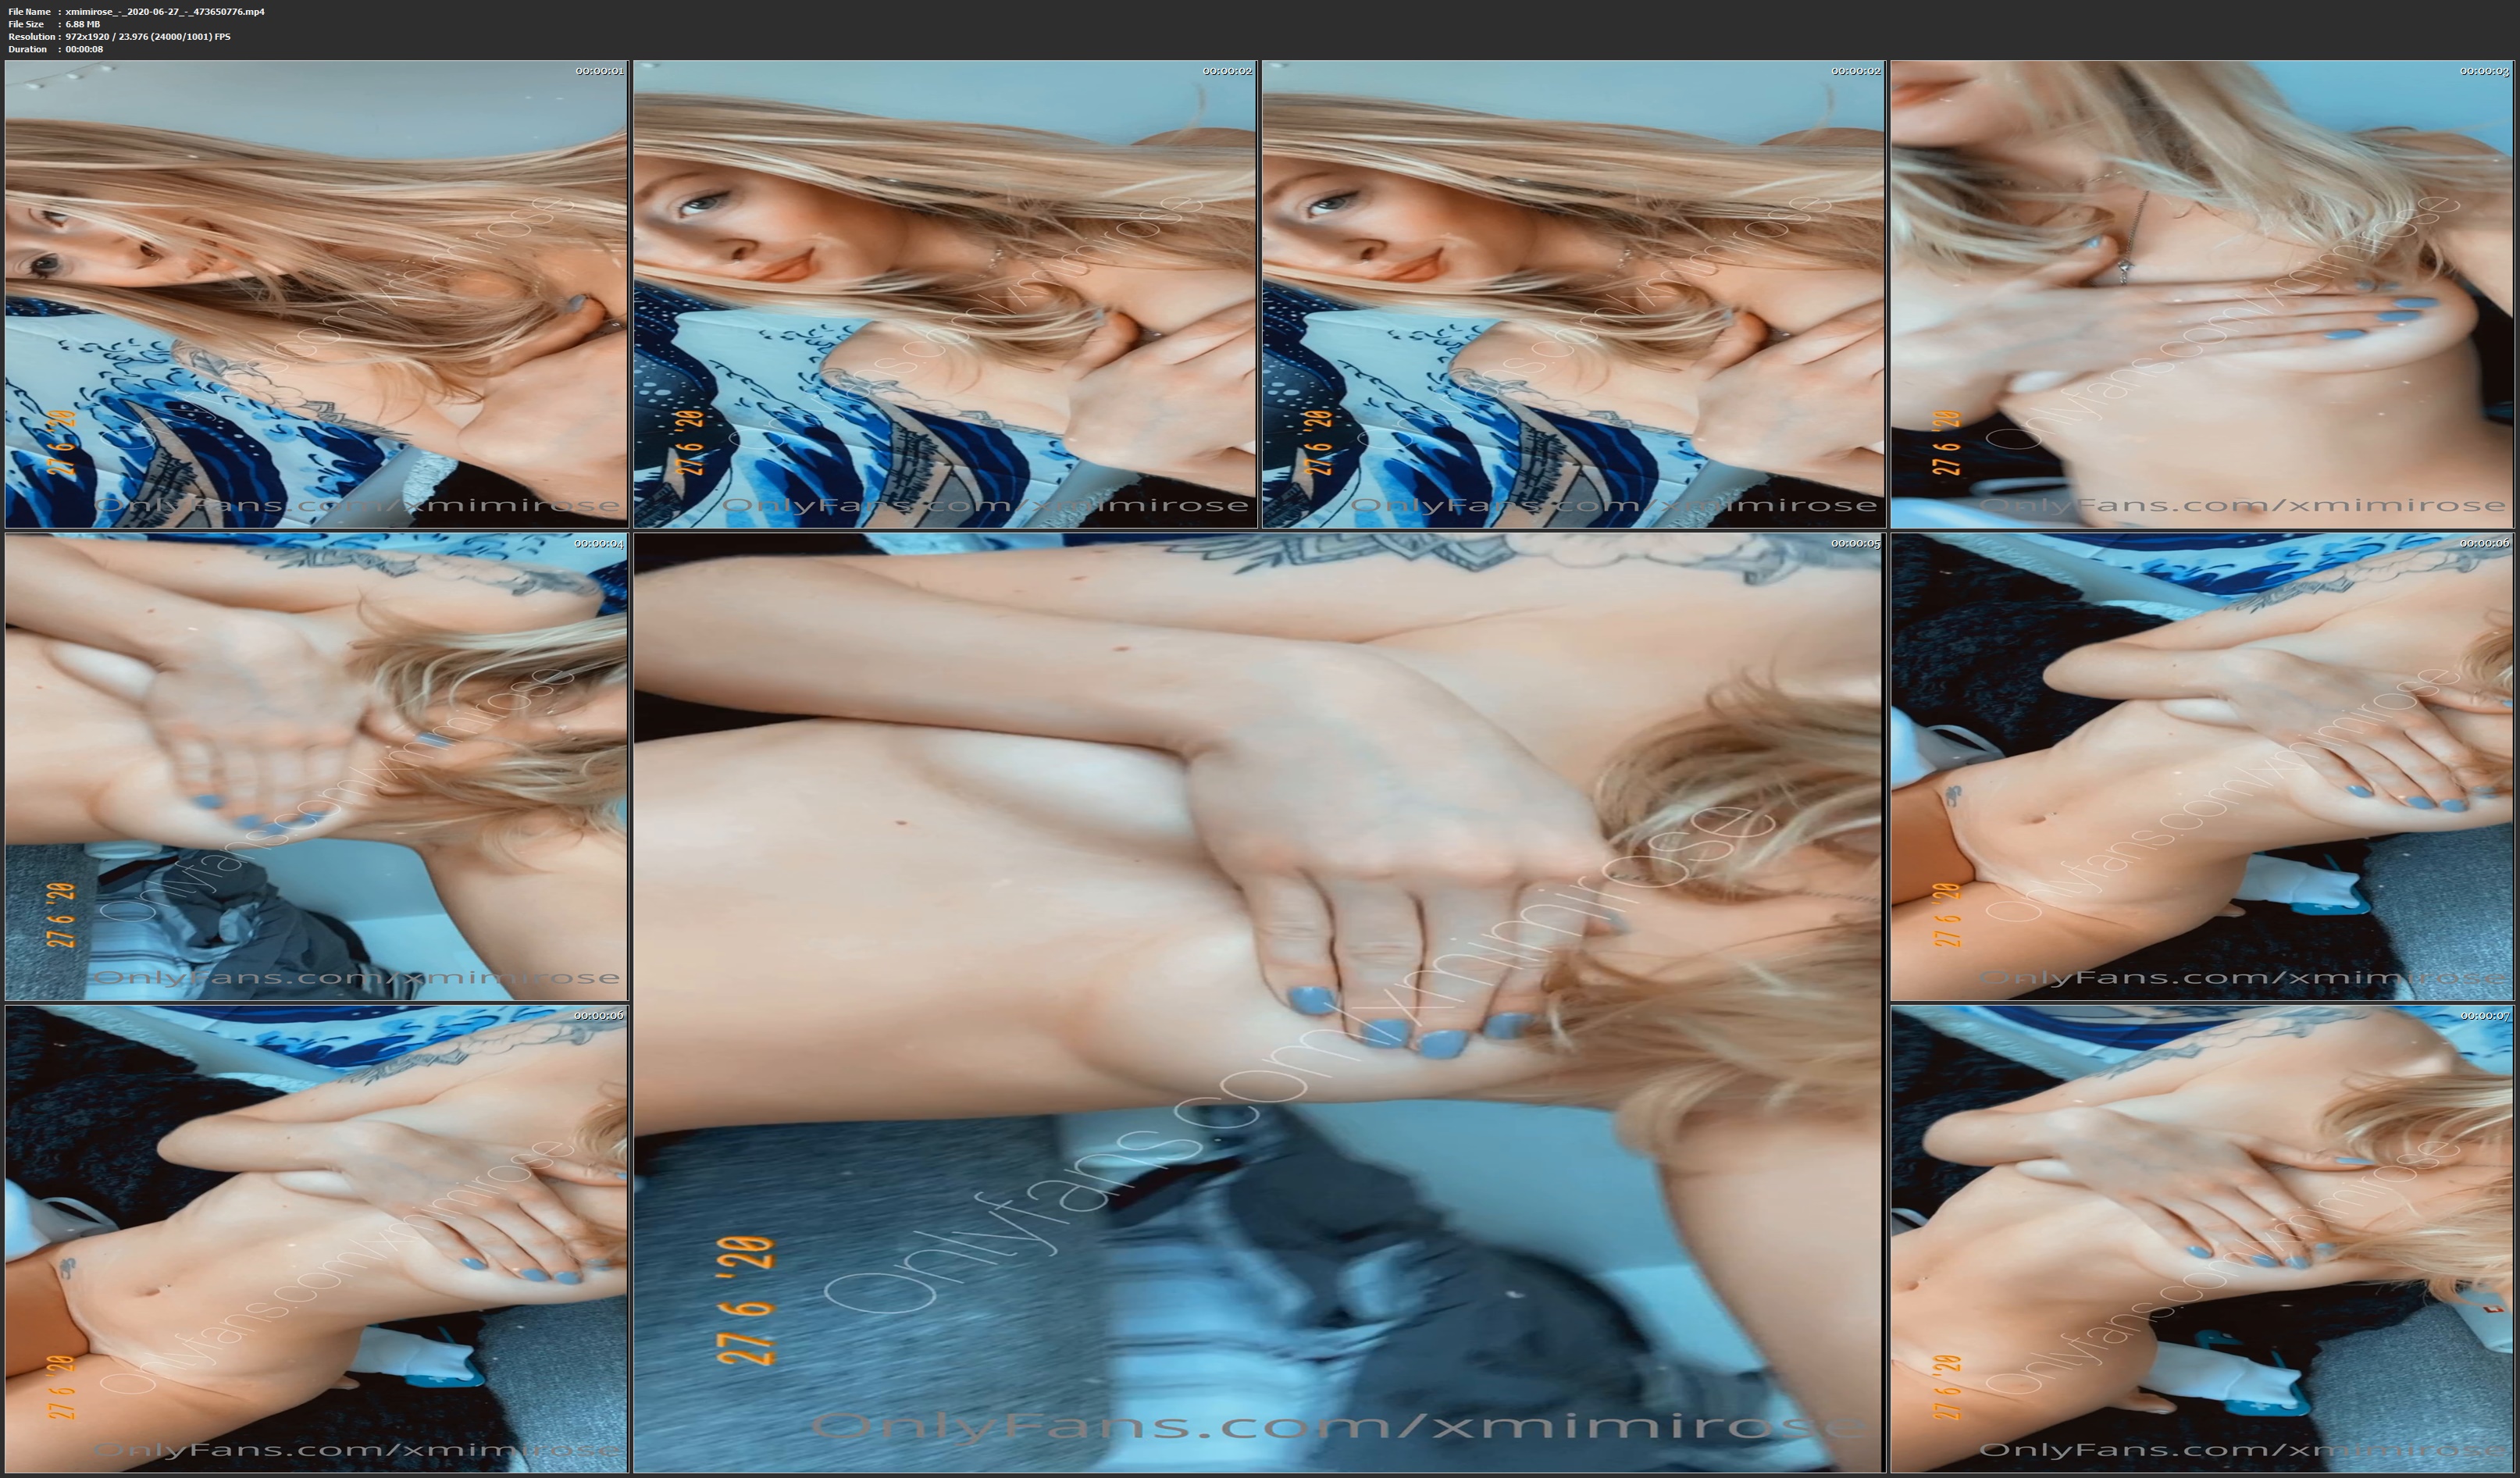The width and height of the screenshot is (2520, 1478).
Task: Click the Duration label in header
Action: pos(27,49)
